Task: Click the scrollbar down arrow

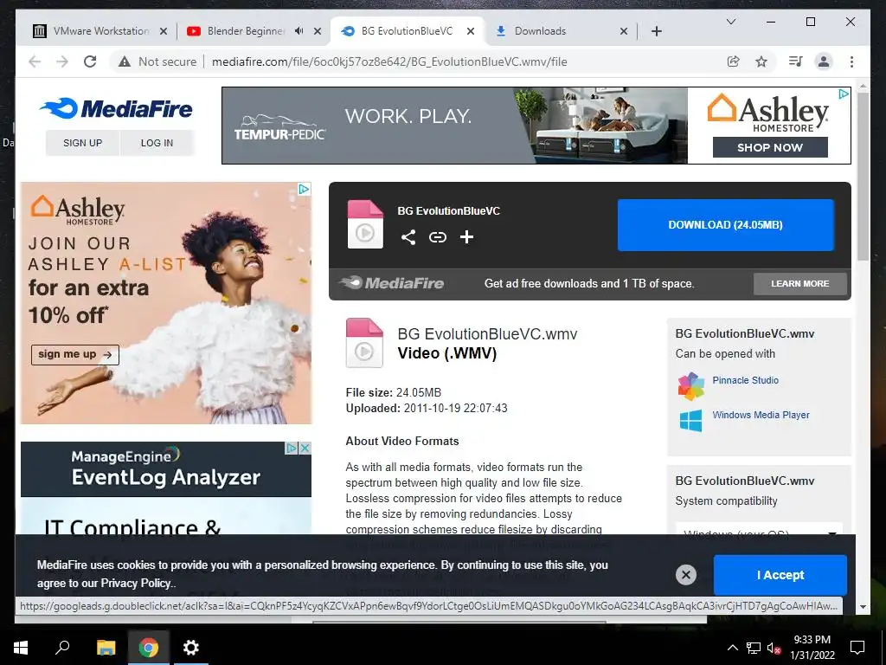Action: [x=863, y=607]
